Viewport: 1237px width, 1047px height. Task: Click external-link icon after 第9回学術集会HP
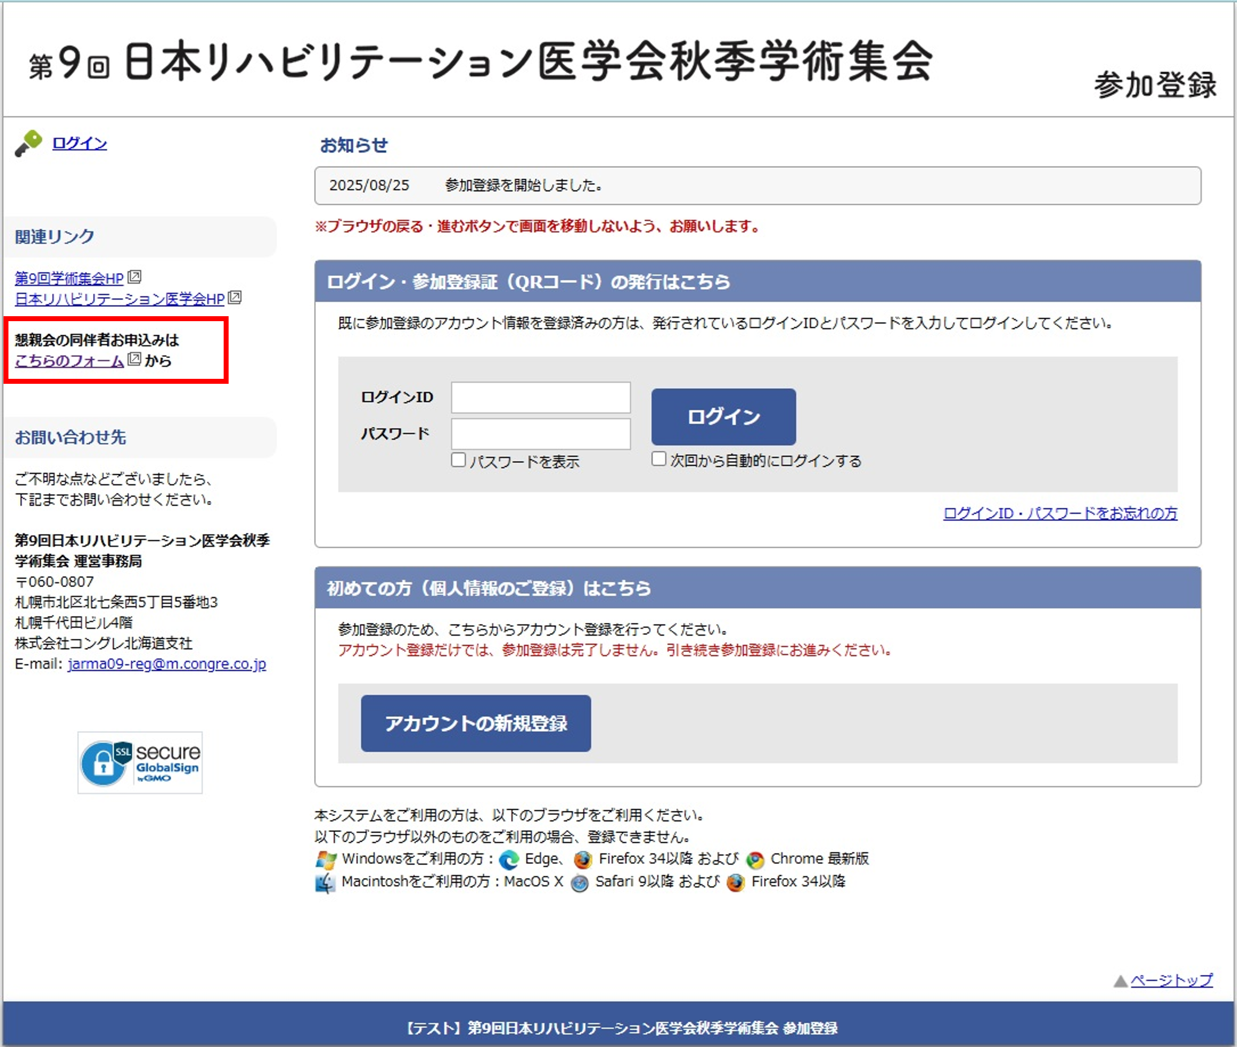click(135, 277)
